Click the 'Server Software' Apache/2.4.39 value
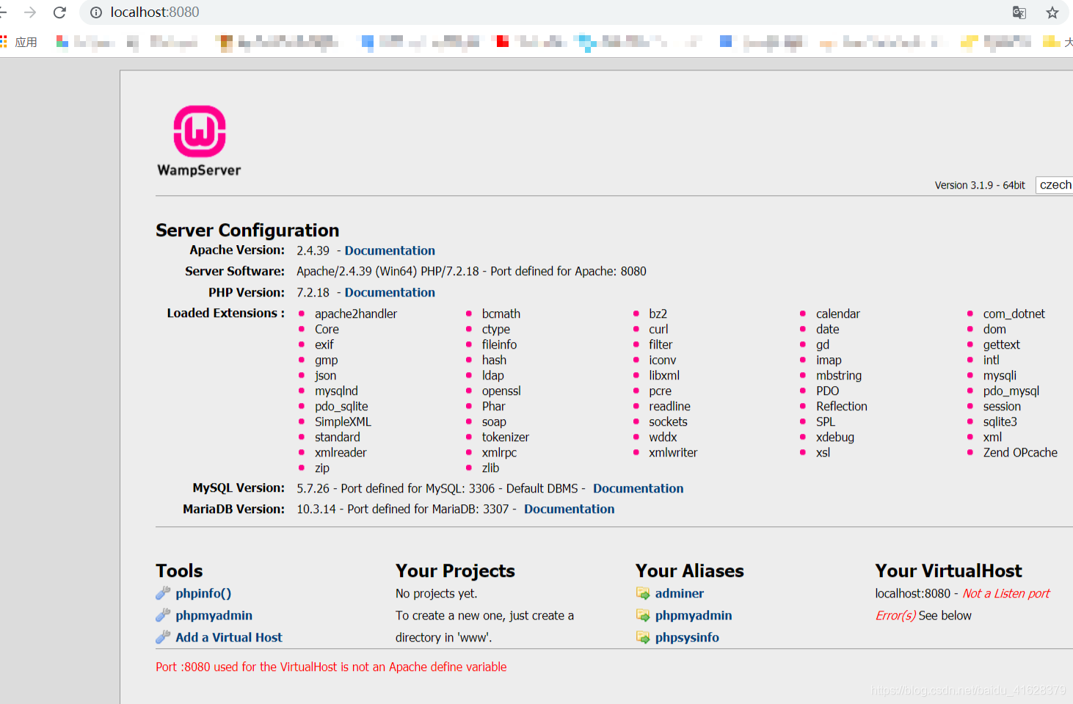The image size is (1073, 704). click(471, 271)
